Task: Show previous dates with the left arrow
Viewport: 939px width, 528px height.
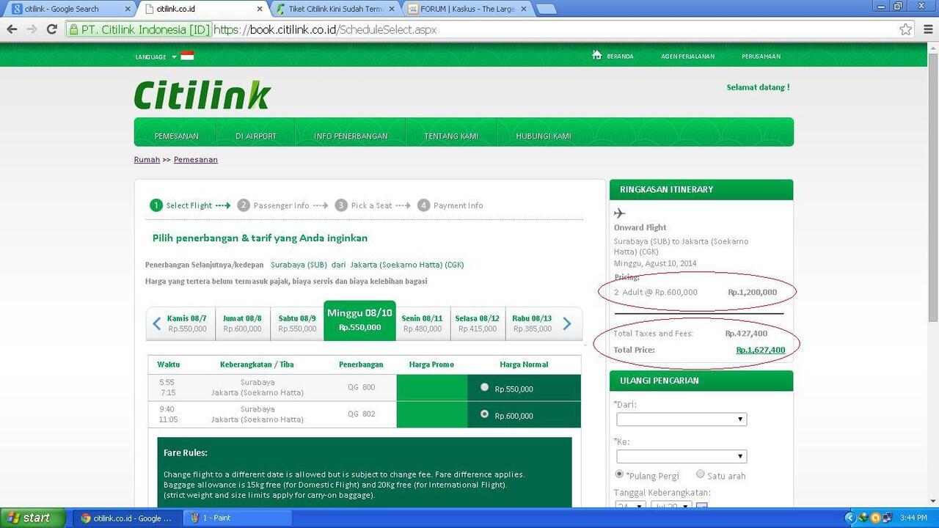Action: coord(156,323)
